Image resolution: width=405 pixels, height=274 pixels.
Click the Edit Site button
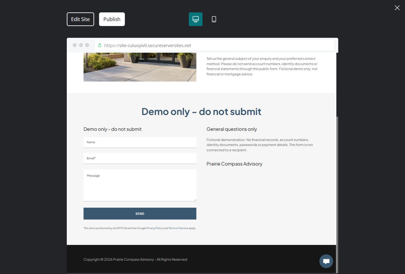tap(80, 19)
